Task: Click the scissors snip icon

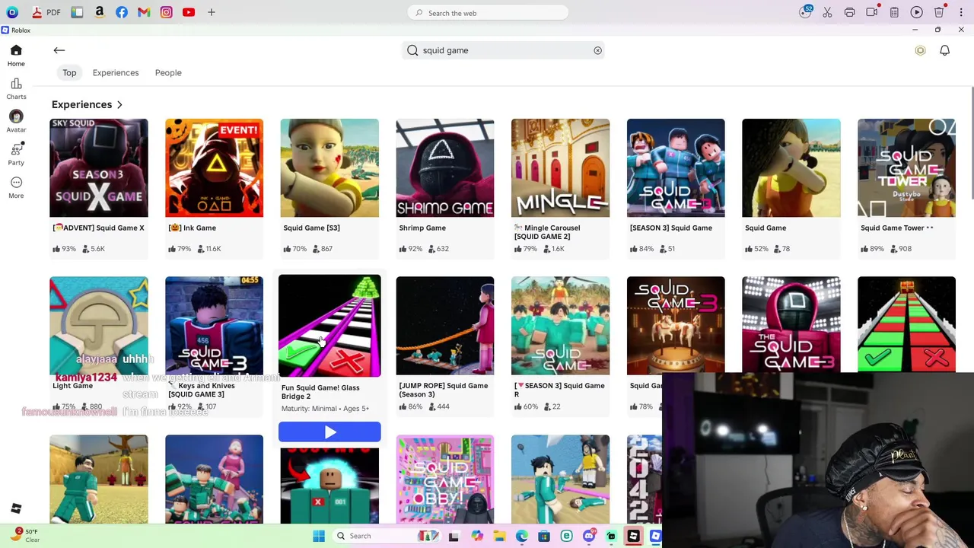Action: pos(827,12)
